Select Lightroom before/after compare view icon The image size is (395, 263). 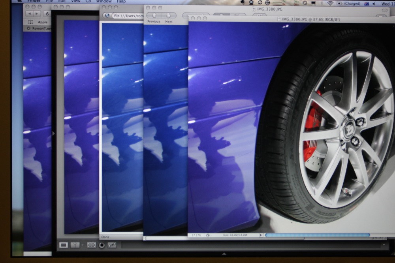74,245
